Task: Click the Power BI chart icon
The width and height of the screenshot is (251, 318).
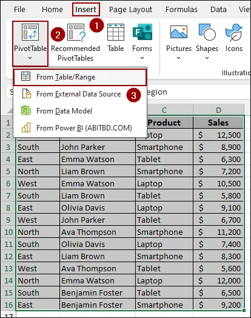Action: (26, 127)
